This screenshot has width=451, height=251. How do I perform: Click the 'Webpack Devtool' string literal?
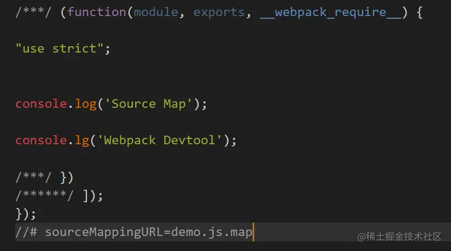pyautogui.click(x=160, y=141)
